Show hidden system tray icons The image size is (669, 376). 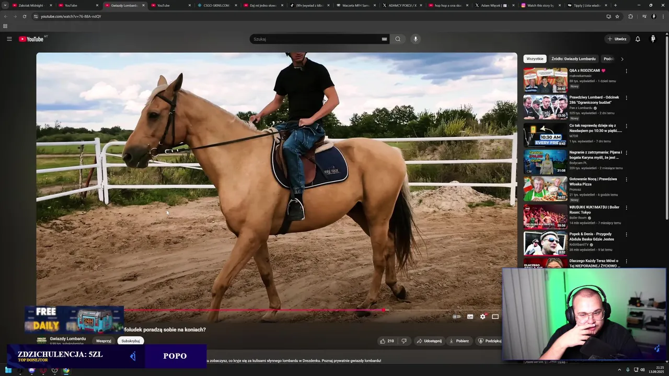(x=620, y=370)
